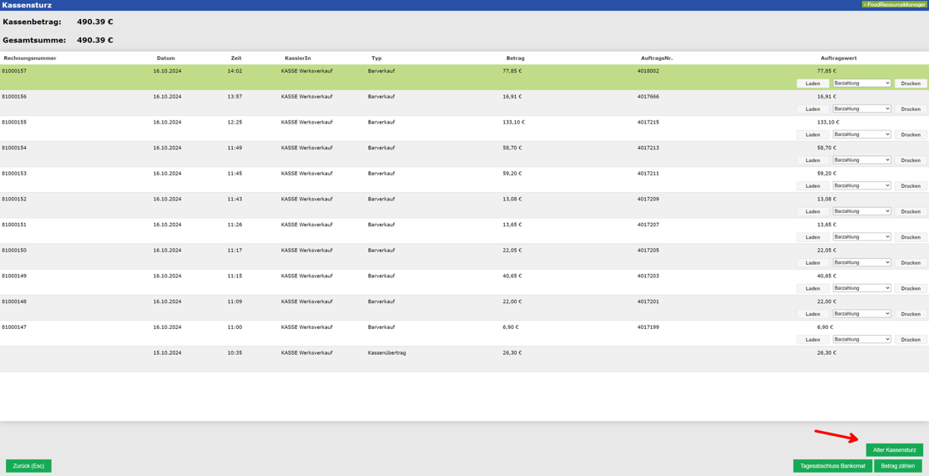Load order for invoice 81000156
The width and height of the screenshot is (929, 476).
click(x=812, y=109)
